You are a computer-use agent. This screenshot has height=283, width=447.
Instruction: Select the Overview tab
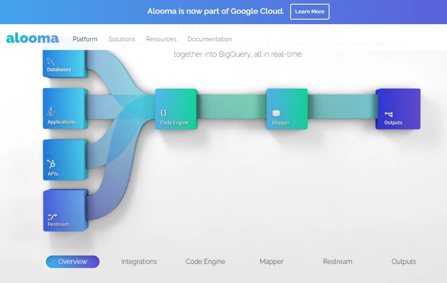[73, 262]
